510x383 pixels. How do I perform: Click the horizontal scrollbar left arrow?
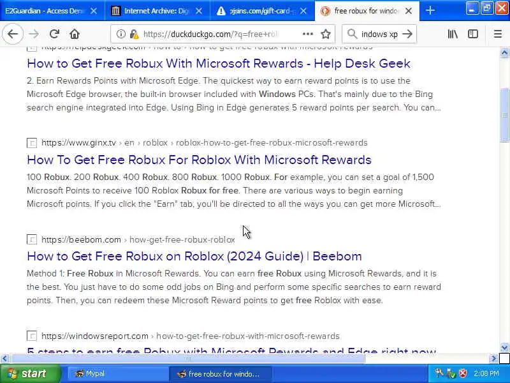[4, 359]
